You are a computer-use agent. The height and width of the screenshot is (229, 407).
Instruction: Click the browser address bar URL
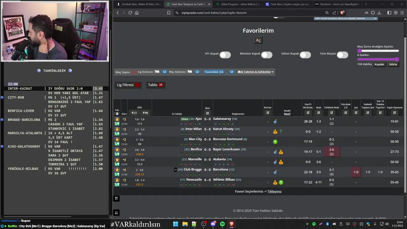point(214,13)
